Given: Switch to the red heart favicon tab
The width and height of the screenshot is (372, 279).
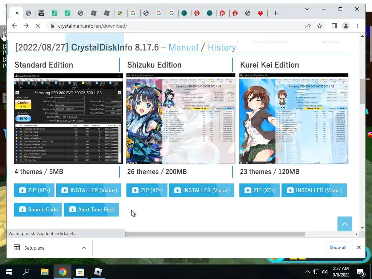Looking at the screenshot, I should pos(260,13).
